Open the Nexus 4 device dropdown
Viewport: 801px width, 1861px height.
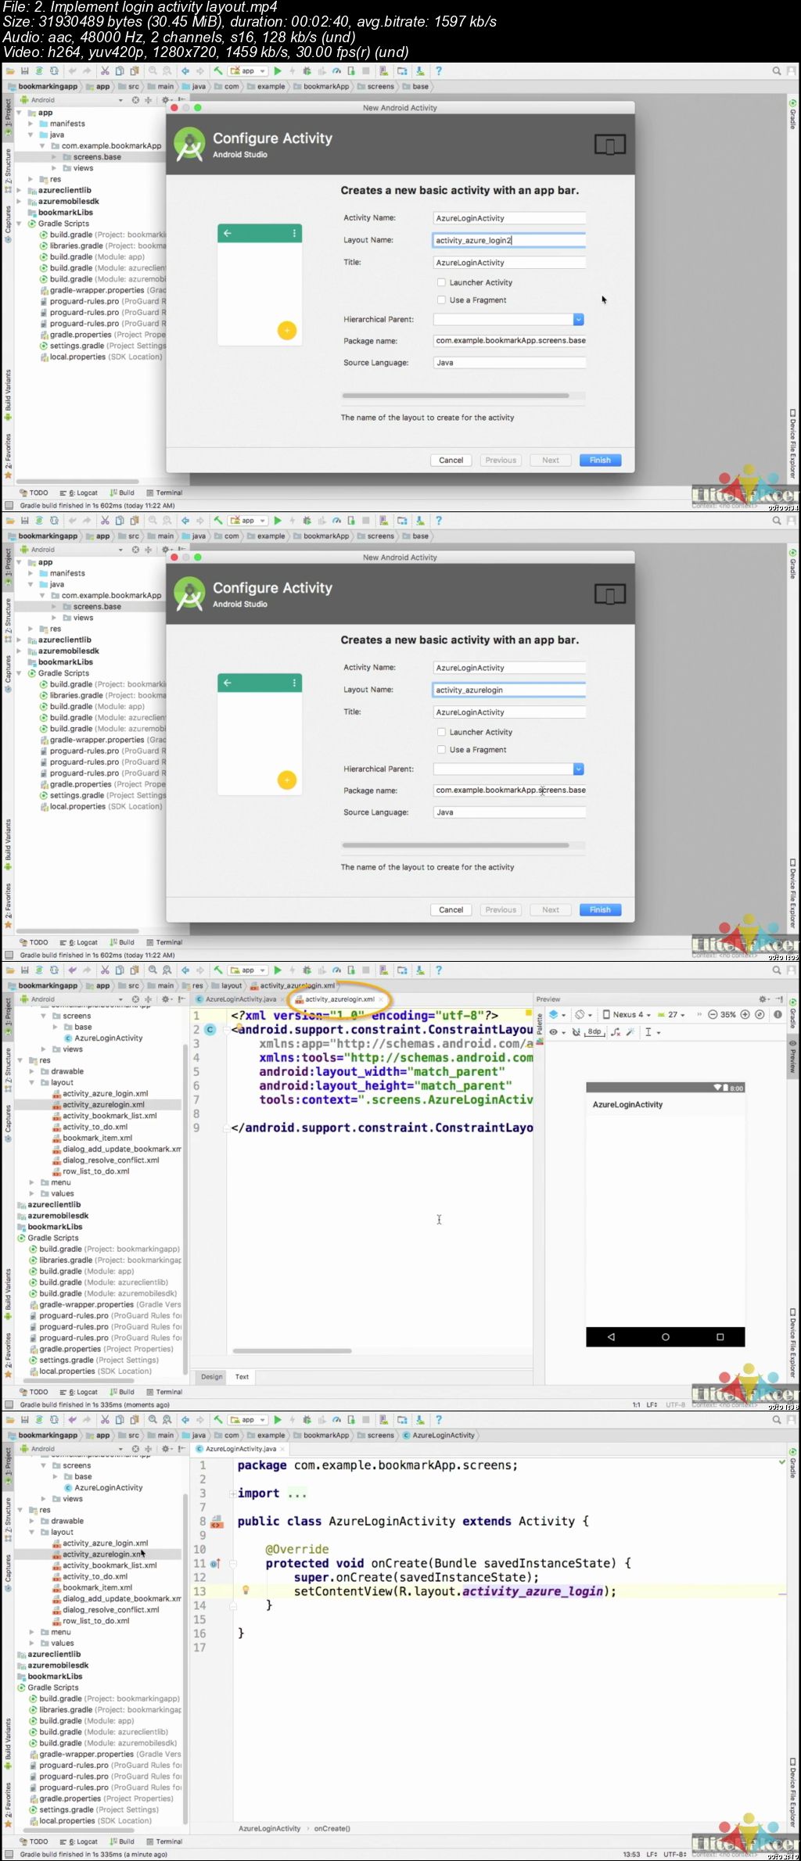pyautogui.click(x=627, y=1015)
